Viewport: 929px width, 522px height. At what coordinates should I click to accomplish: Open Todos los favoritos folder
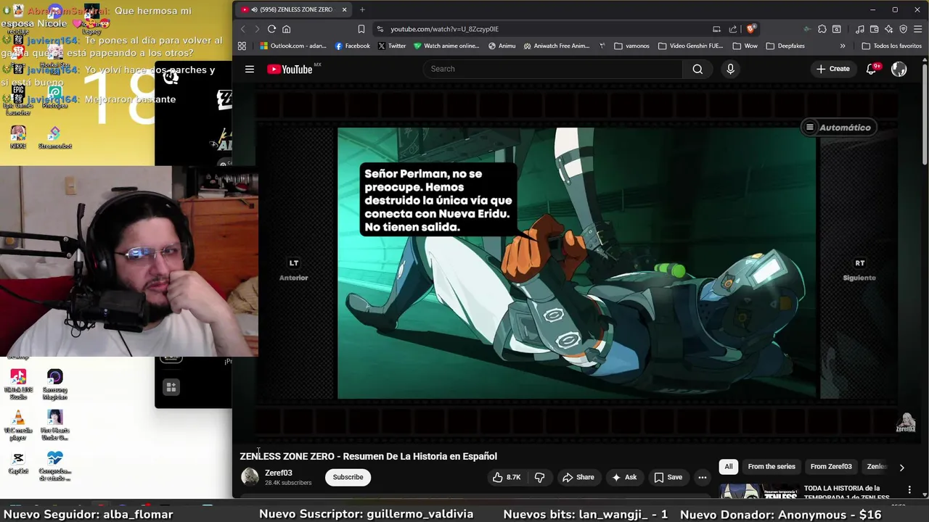click(891, 46)
